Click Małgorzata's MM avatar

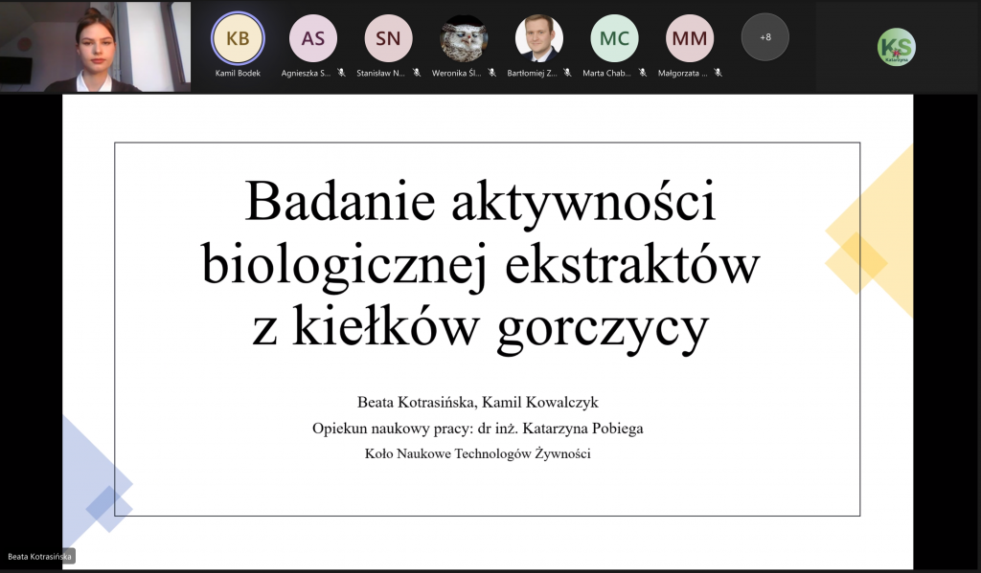[690, 38]
